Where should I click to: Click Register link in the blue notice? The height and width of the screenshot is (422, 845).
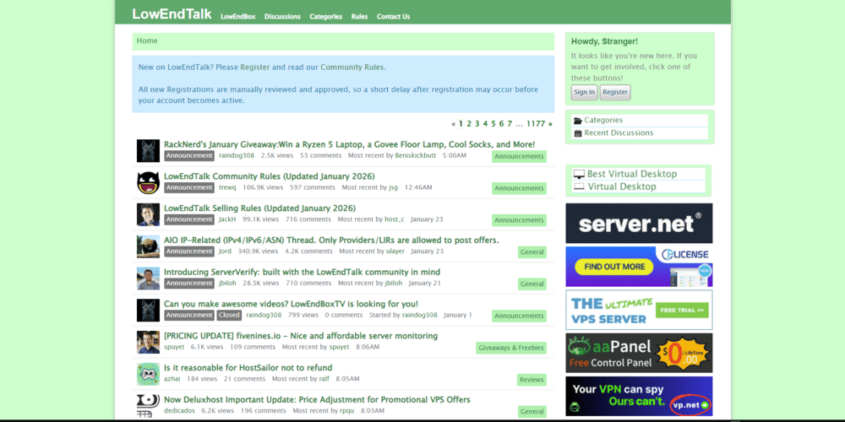255,68
